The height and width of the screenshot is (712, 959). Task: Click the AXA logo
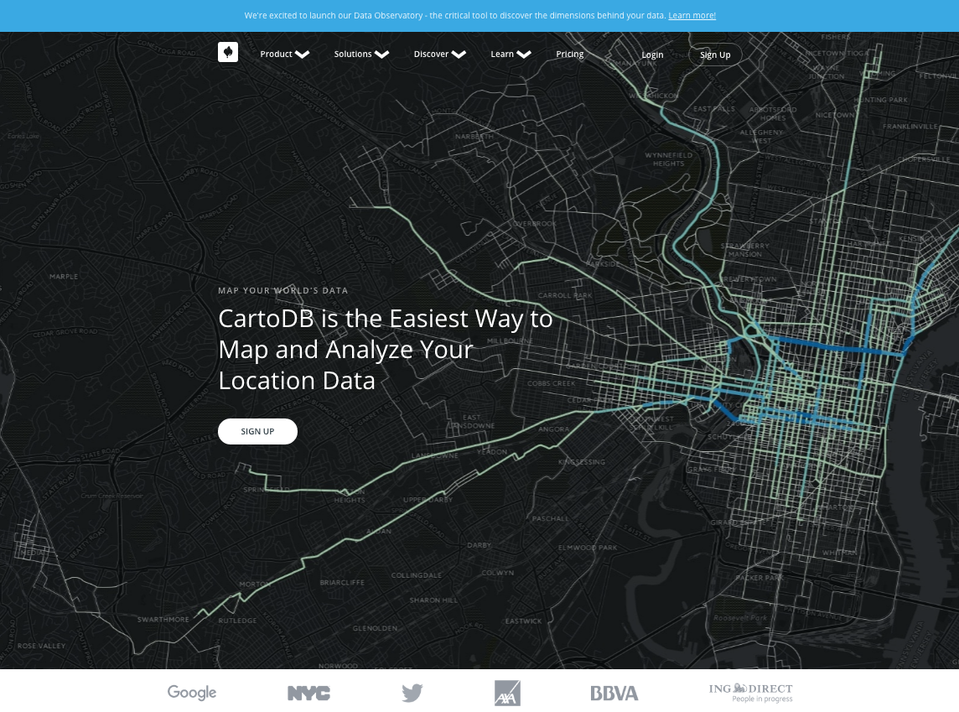[x=508, y=693]
